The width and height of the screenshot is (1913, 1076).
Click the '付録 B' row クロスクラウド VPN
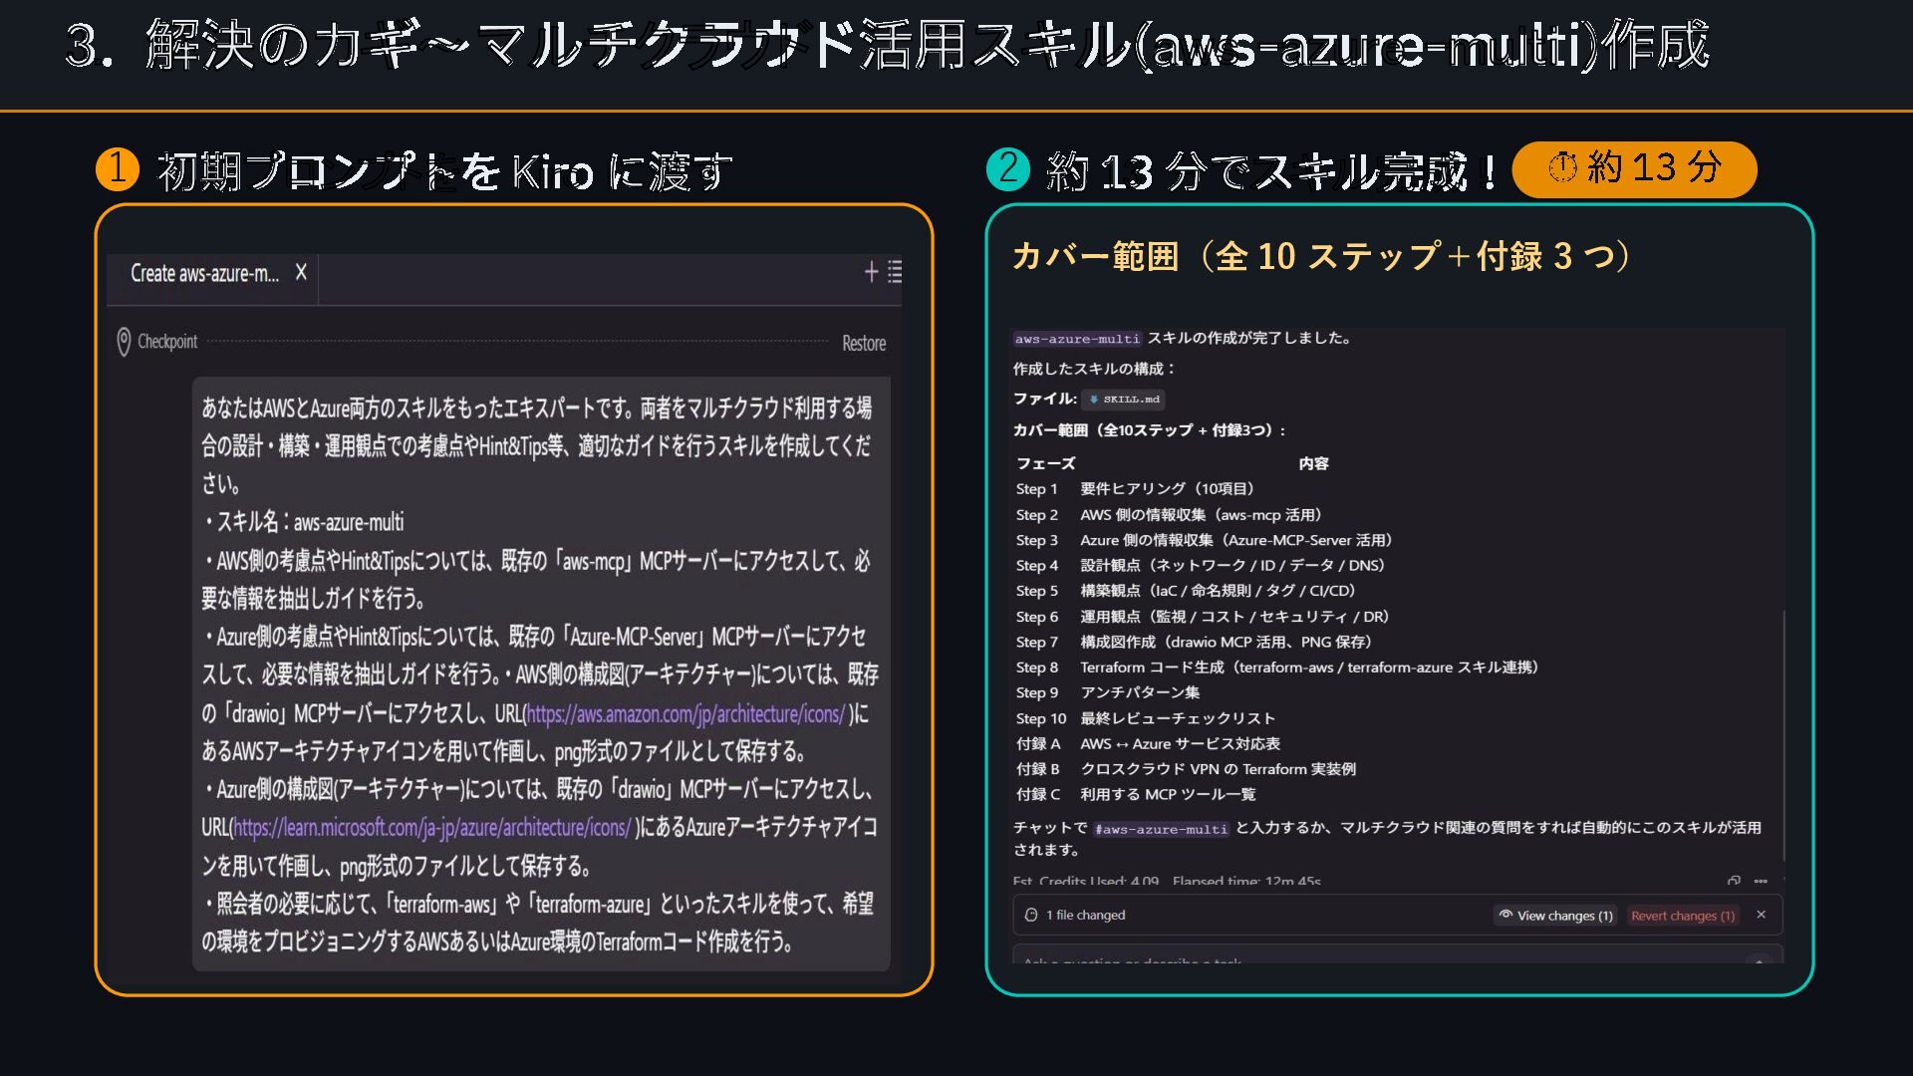coord(1186,769)
